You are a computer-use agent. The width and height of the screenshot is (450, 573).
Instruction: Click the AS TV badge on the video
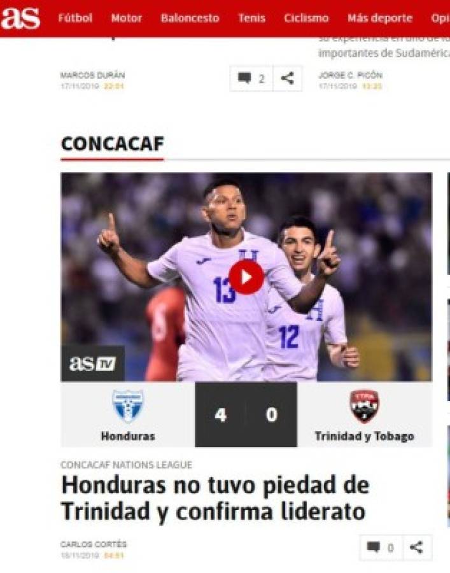(93, 364)
